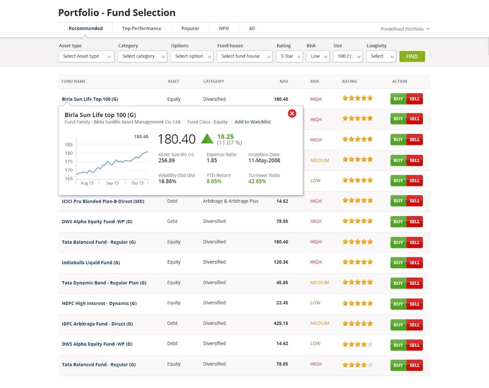Screen dimensions: 489x388
Task: Sell ICICI Pru Blended Plan-B-Direct (MD)
Action: [415, 201]
